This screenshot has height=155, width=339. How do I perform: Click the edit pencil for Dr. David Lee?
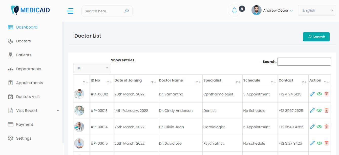pyautogui.click(x=312, y=143)
